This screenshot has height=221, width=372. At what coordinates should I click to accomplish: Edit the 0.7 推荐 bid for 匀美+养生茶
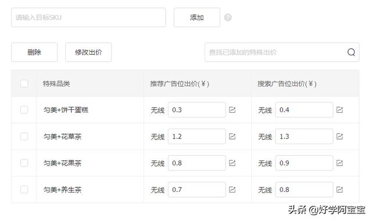[196, 190]
